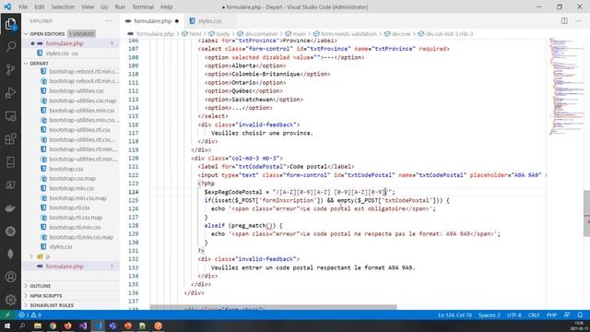Click div.container in breadcrumbs
This screenshot has width=590, height=332.
(261, 34)
